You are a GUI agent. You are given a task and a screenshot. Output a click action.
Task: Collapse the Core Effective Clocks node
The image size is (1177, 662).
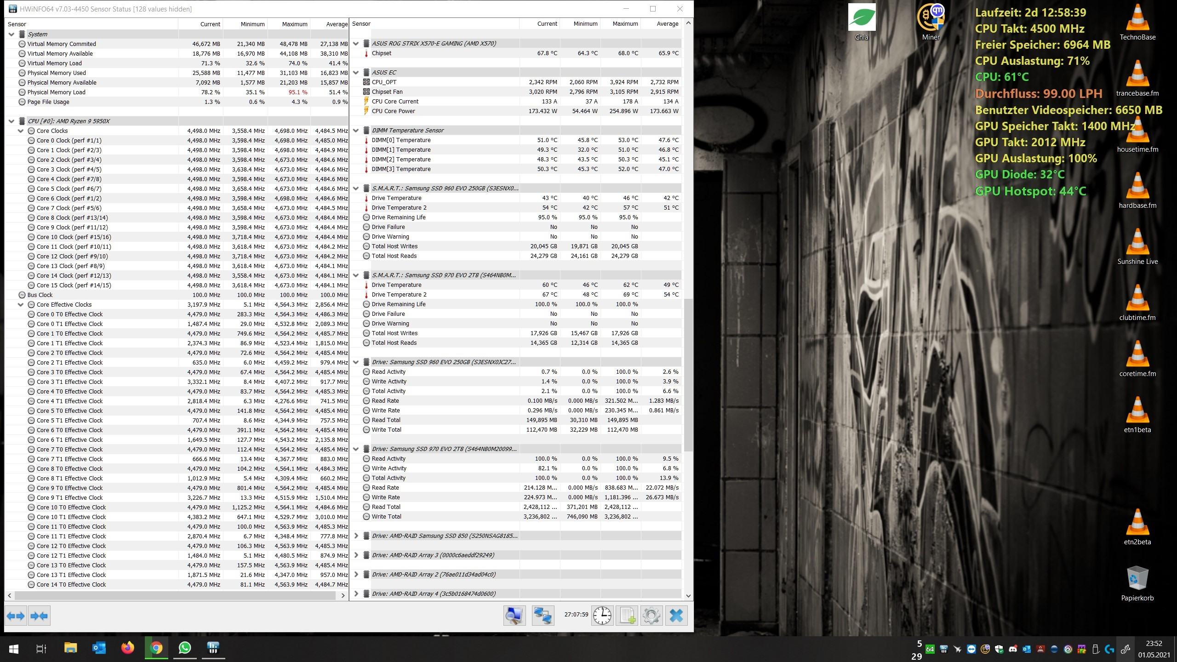[x=21, y=305]
